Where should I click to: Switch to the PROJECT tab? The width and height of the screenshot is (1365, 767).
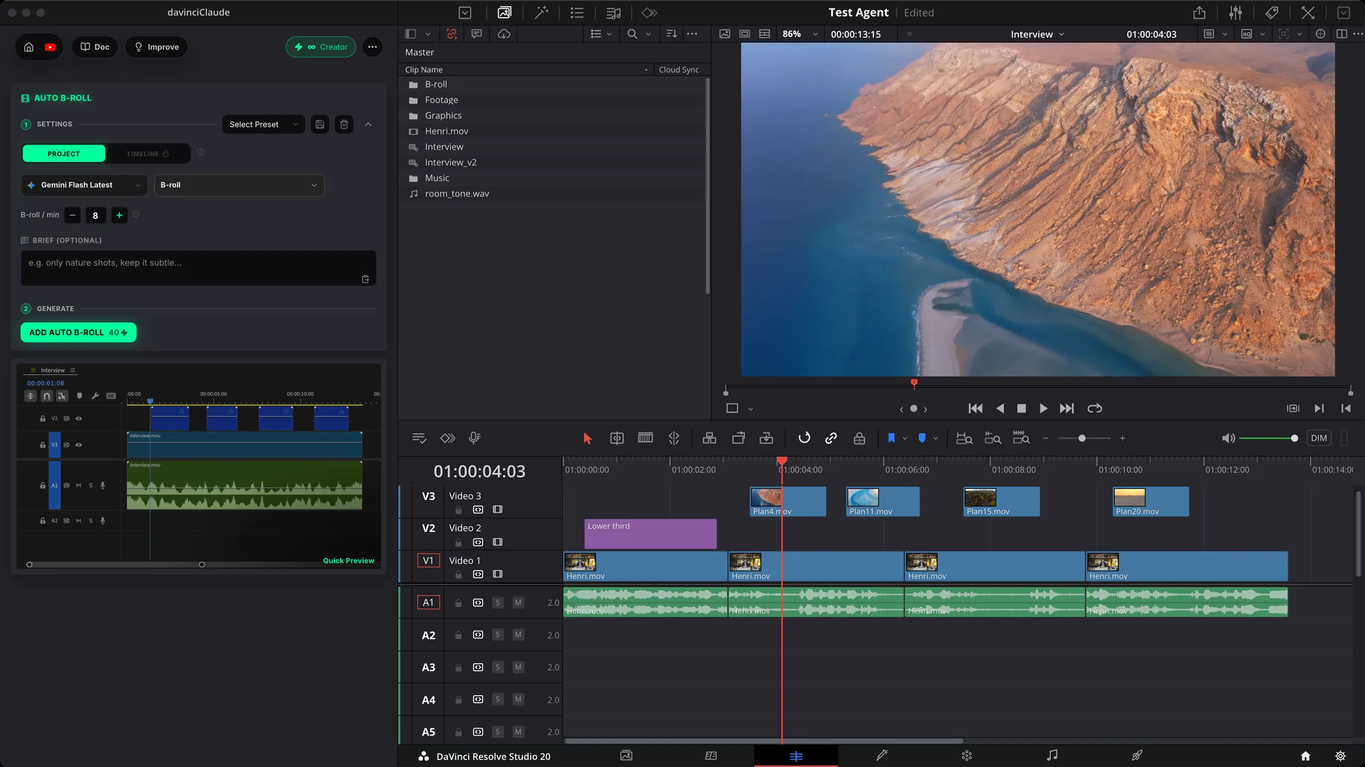pos(63,153)
